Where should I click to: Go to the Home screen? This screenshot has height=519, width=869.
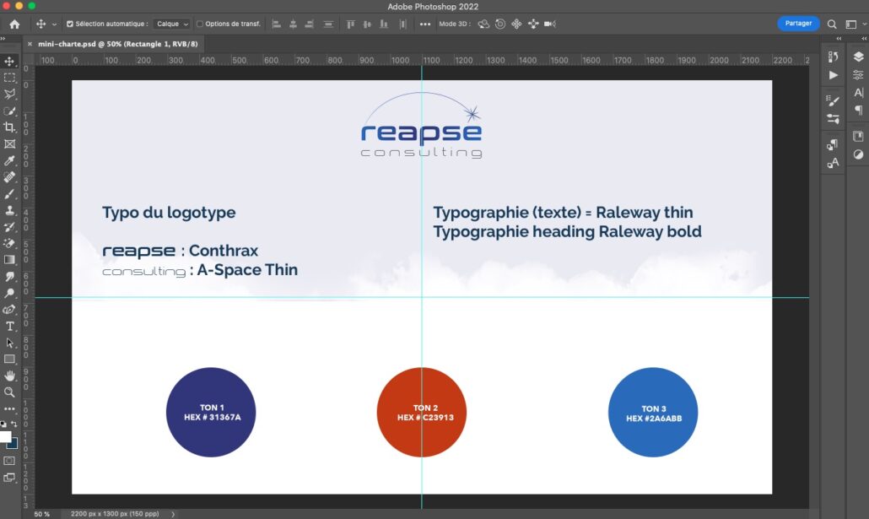tap(14, 24)
